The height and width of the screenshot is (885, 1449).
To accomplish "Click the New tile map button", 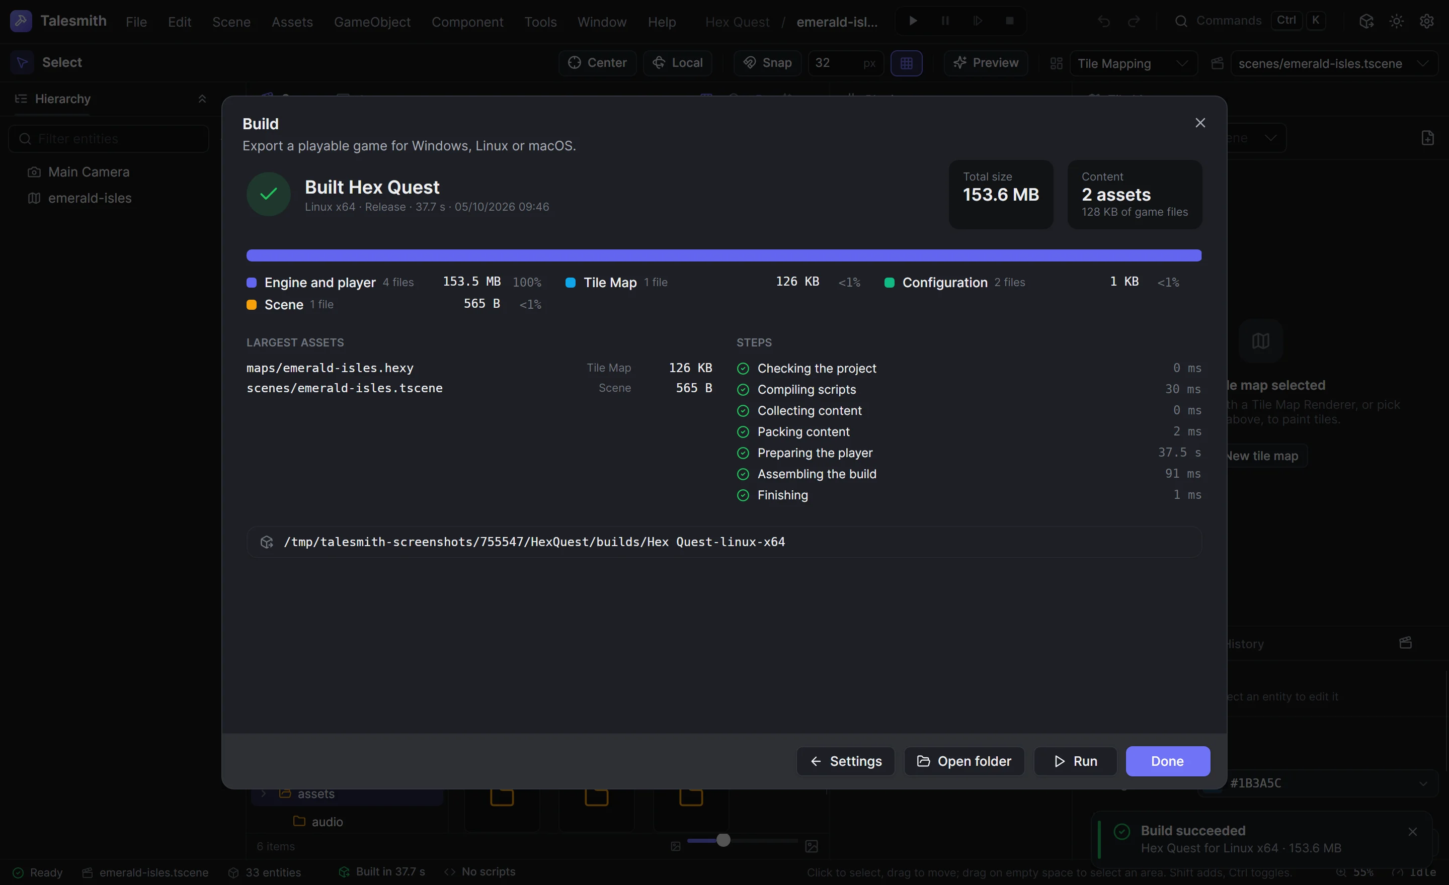I will coord(1261,456).
